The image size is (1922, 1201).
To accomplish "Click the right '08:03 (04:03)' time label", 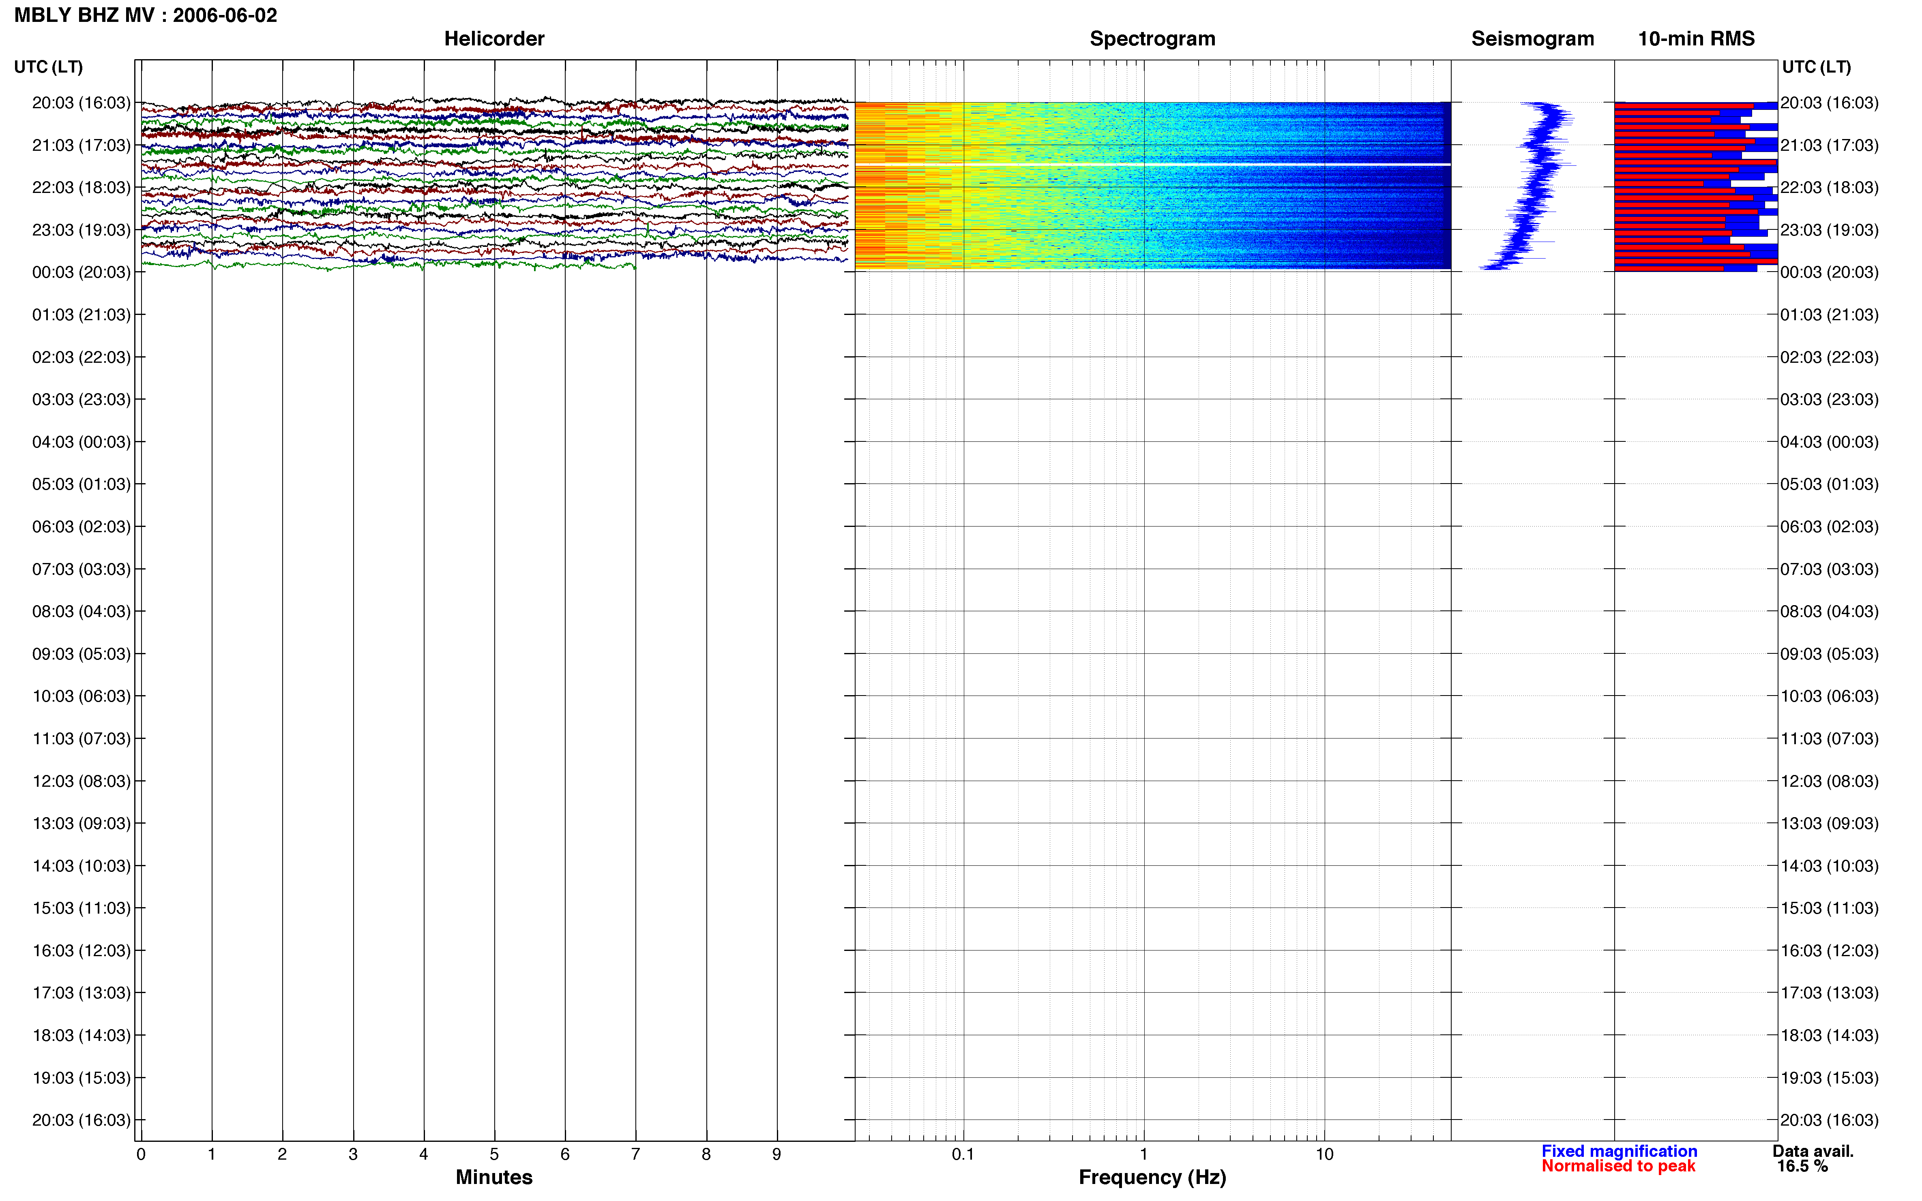I will point(1829,612).
